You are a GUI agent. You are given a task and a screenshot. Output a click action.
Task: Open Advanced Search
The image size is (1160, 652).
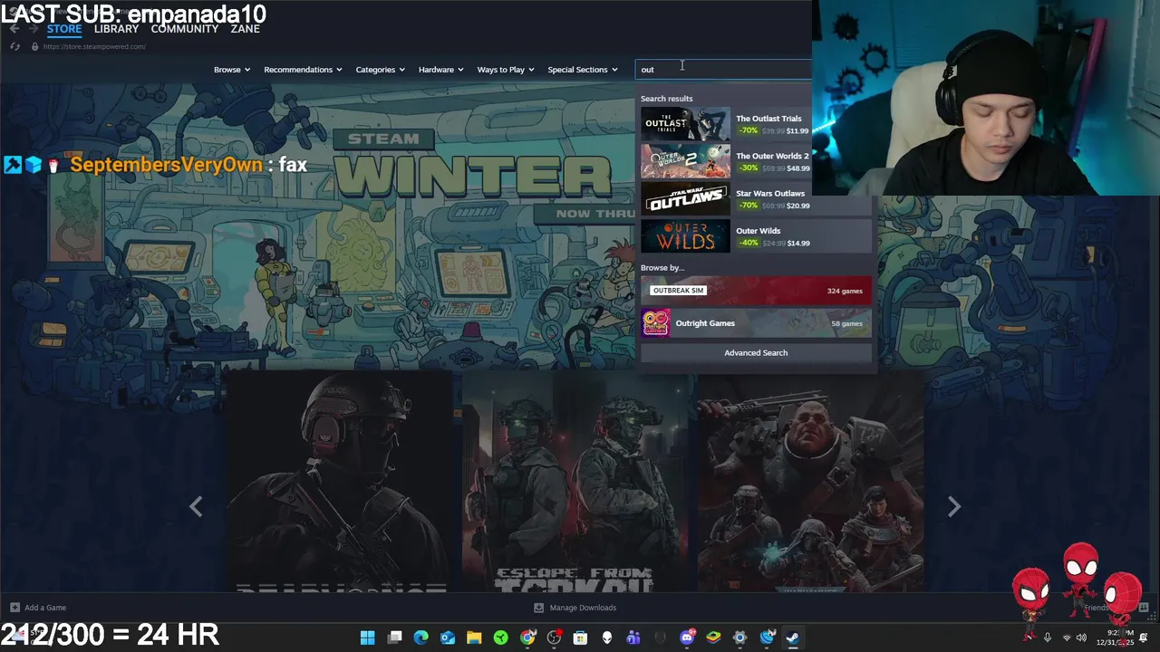(x=756, y=353)
